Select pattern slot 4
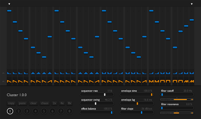This screenshot has width=201, height=119. coord(35,111)
